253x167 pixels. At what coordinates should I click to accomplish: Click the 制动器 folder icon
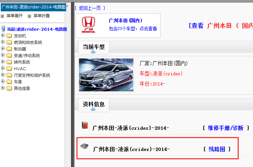[x=9, y=49]
